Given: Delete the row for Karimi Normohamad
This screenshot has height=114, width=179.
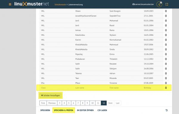Looking at the screenshot, I should [x=166, y=40].
